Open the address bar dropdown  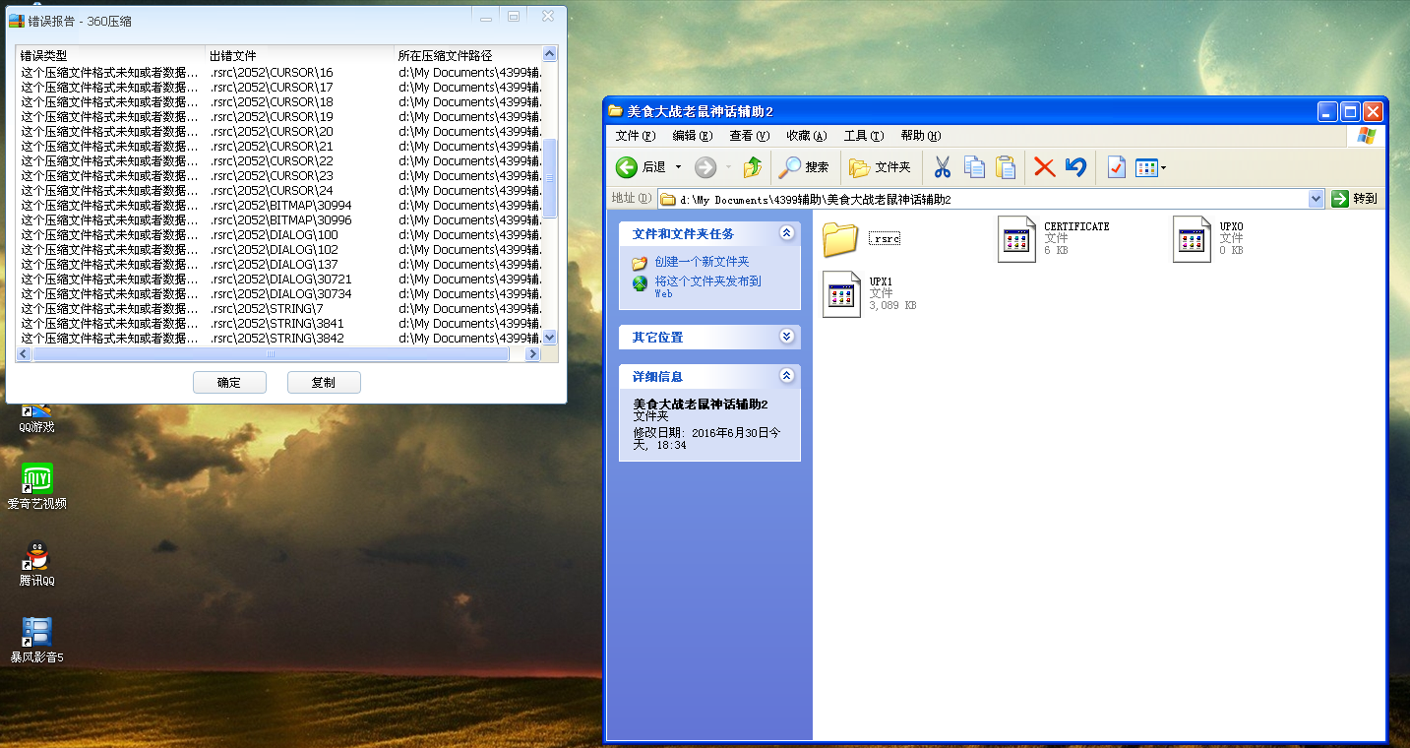point(1317,198)
